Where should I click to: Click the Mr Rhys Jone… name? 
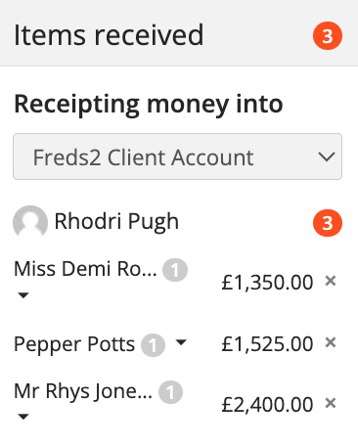[83, 391]
